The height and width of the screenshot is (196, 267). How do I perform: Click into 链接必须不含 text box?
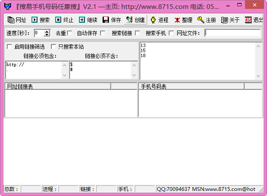click(100, 70)
